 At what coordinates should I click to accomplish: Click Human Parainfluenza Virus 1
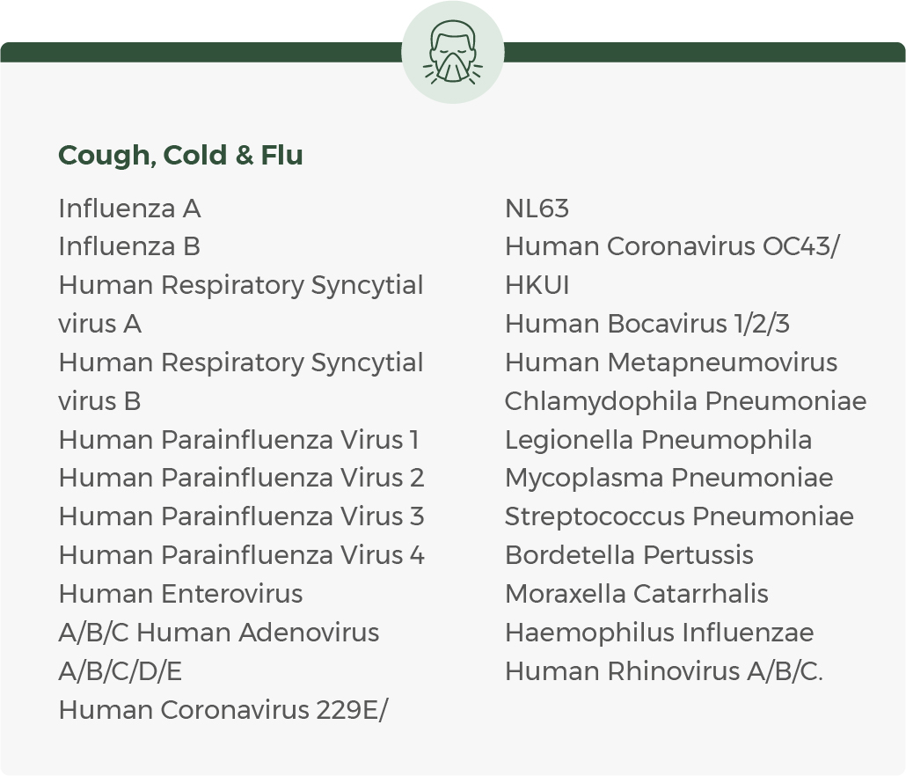[238, 440]
